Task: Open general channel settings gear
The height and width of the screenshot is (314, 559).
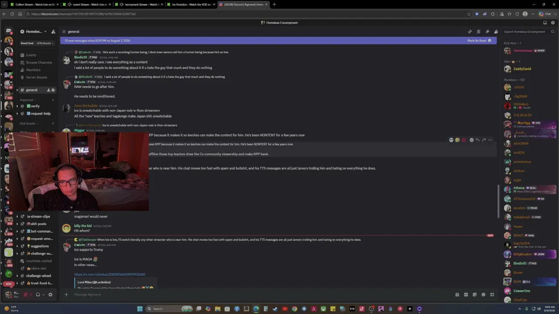Action: coord(53,90)
